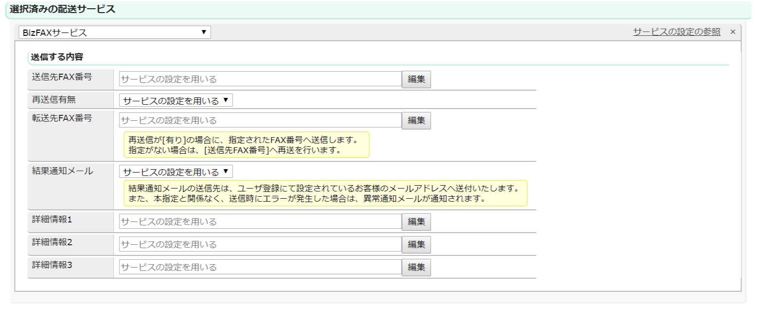Click 編集 next to 転送先FAX番号
Screen dimensions: 758x316
point(416,121)
